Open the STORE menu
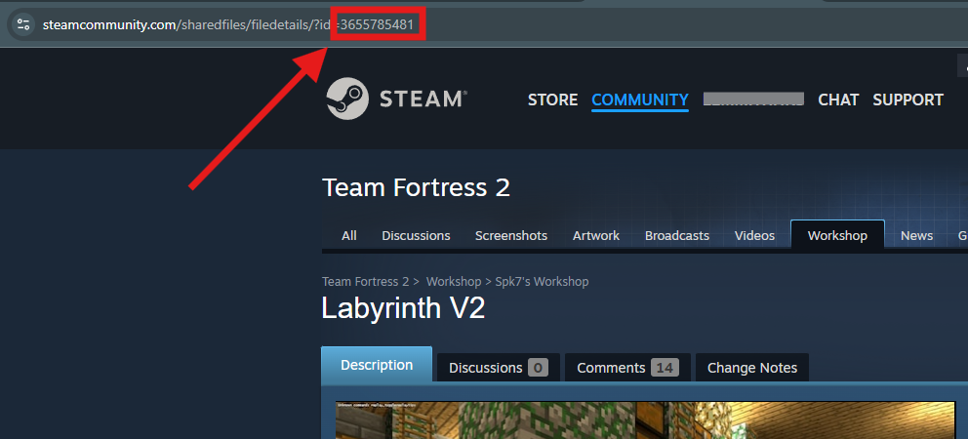 tap(552, 100)
